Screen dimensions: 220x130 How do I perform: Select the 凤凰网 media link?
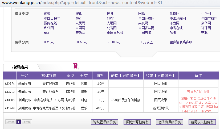(174, 14)
